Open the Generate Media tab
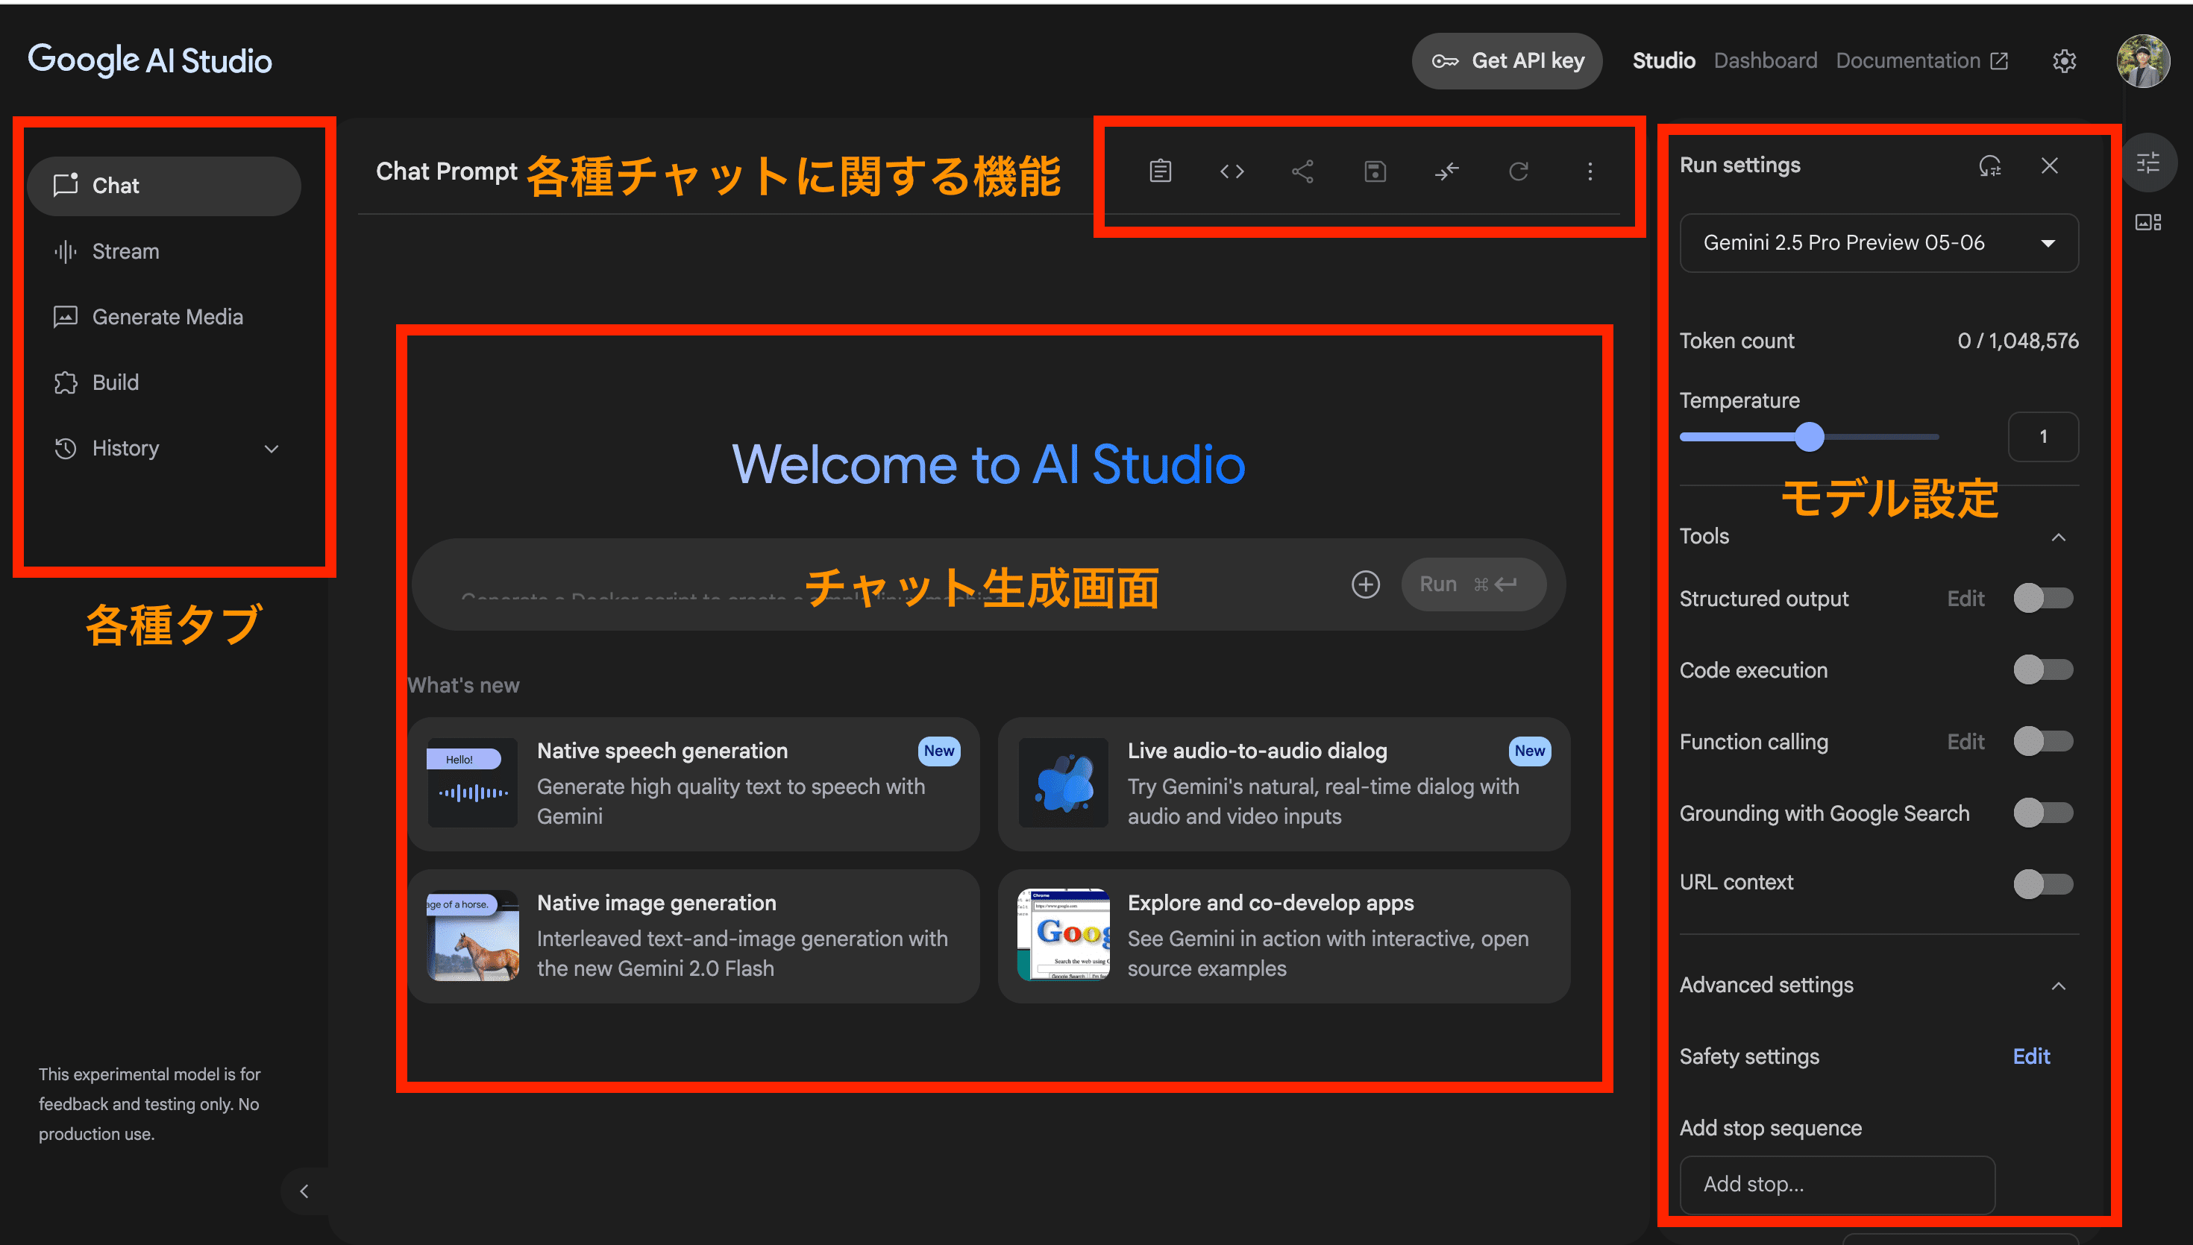The height and width of the screenshot is (1245, 2193). [x=168, y=318]
